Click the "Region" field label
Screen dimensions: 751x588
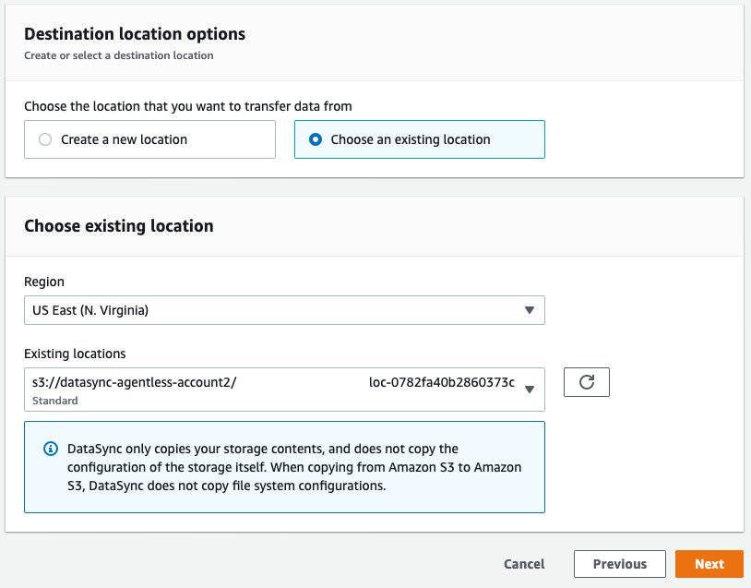[x=44, y=282]
